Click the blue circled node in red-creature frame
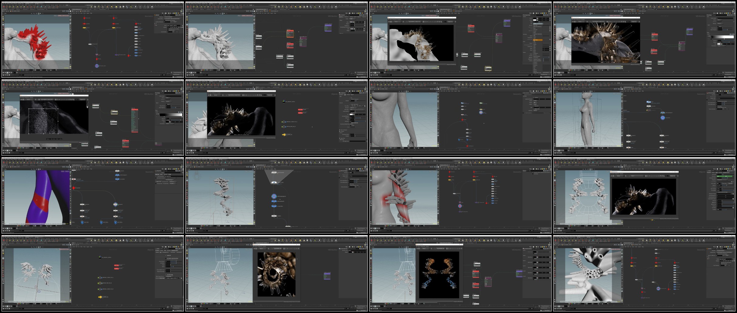Screen dimensions: 737x313 pos(97,66)
